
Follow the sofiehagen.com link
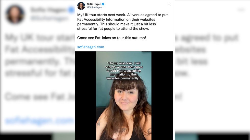[x=91, y=47]
